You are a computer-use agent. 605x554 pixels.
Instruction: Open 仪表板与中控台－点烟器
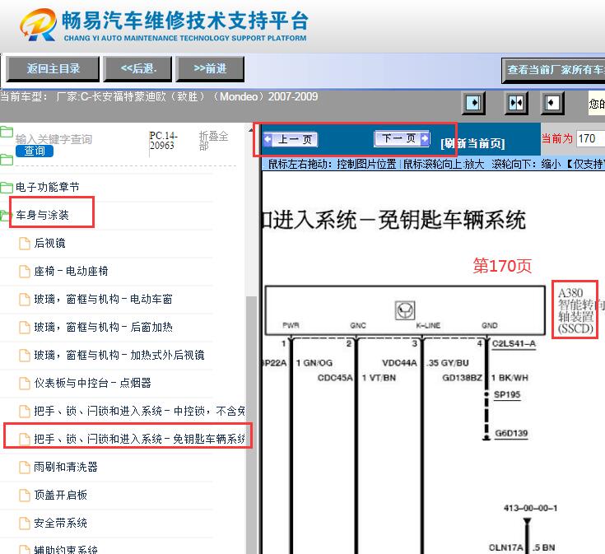coord(92,383)
